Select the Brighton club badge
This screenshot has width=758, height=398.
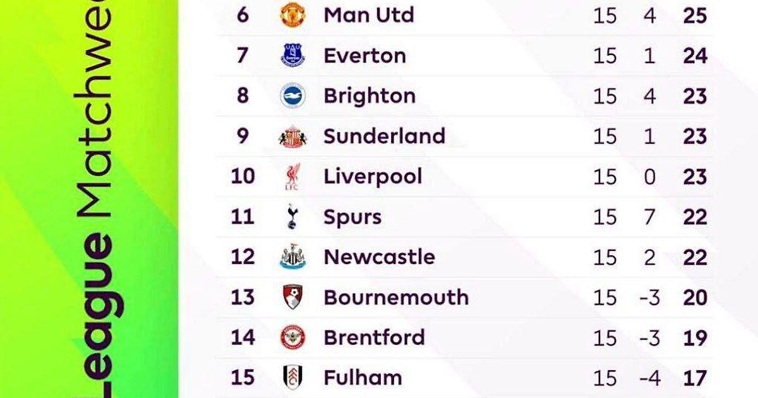click(292, 96)
